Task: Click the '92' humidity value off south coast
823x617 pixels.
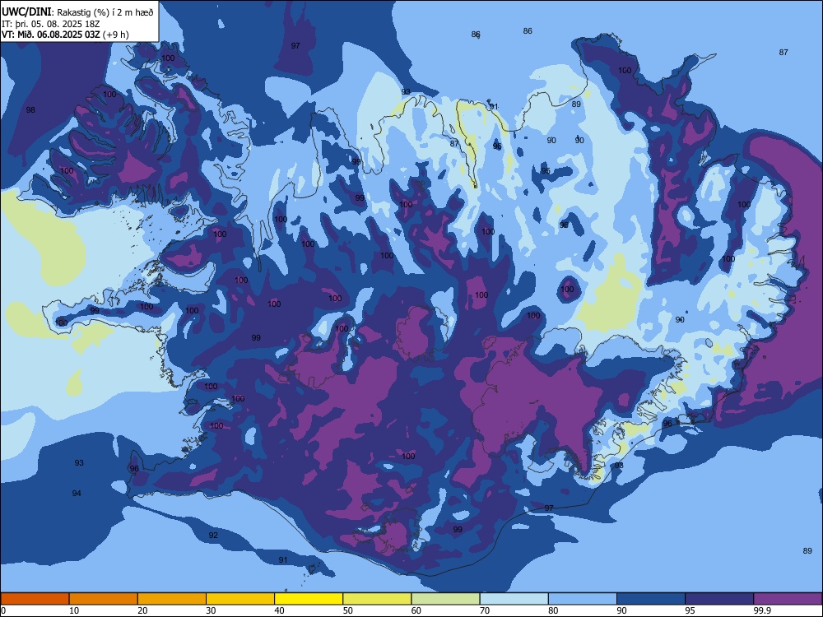Action: click(213, 536)
